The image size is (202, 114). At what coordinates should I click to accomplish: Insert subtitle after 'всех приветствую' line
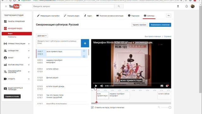84,56
